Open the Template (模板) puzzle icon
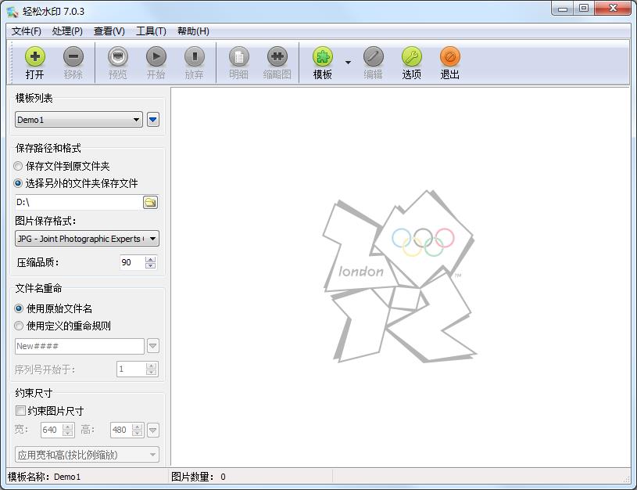 tap(323, 57)
